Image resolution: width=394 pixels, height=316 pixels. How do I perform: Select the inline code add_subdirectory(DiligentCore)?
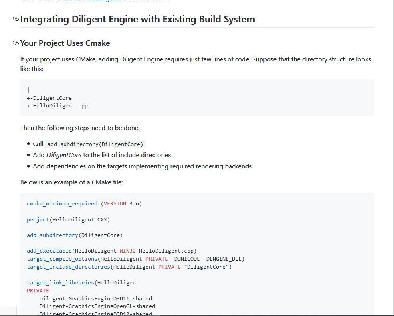tap(95, 144)
